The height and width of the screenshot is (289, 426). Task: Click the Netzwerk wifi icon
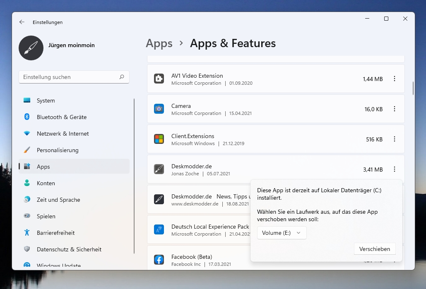pos(27,134)
